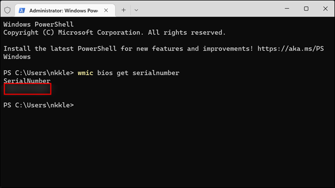Click the word bios in the command
This screenshot has height=188, width=335.
(x=105, y=73)
